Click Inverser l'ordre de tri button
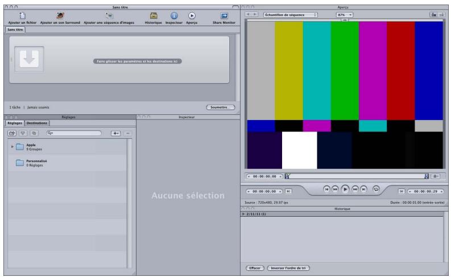451x277 pixels. 288,267
